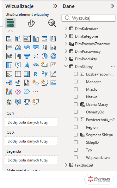This screenshot has width=117, height=188.
Task: Select the Azure map arrow visual
Action: tap(27, 65)
